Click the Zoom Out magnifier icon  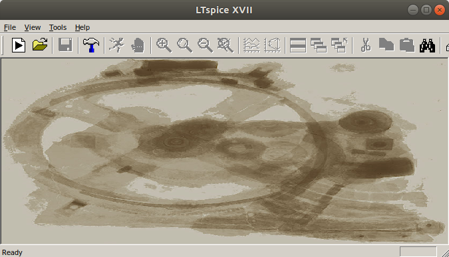205,45
